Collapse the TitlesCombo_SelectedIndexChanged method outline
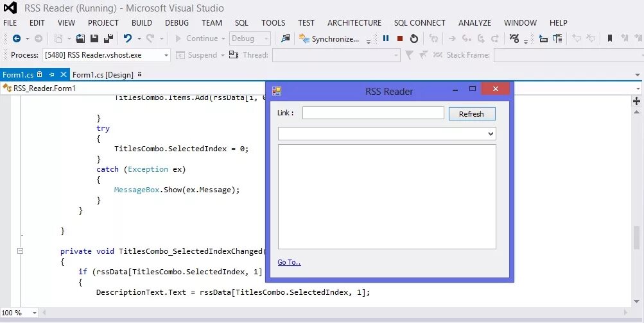644x323 pixels. point(20,251)
